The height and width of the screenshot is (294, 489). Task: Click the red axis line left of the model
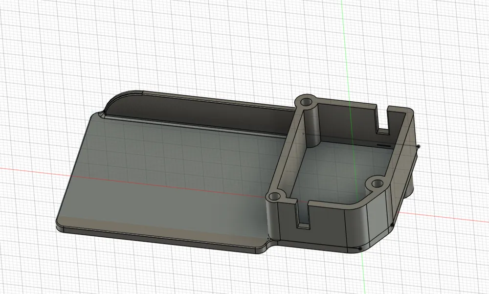(34, 171)
